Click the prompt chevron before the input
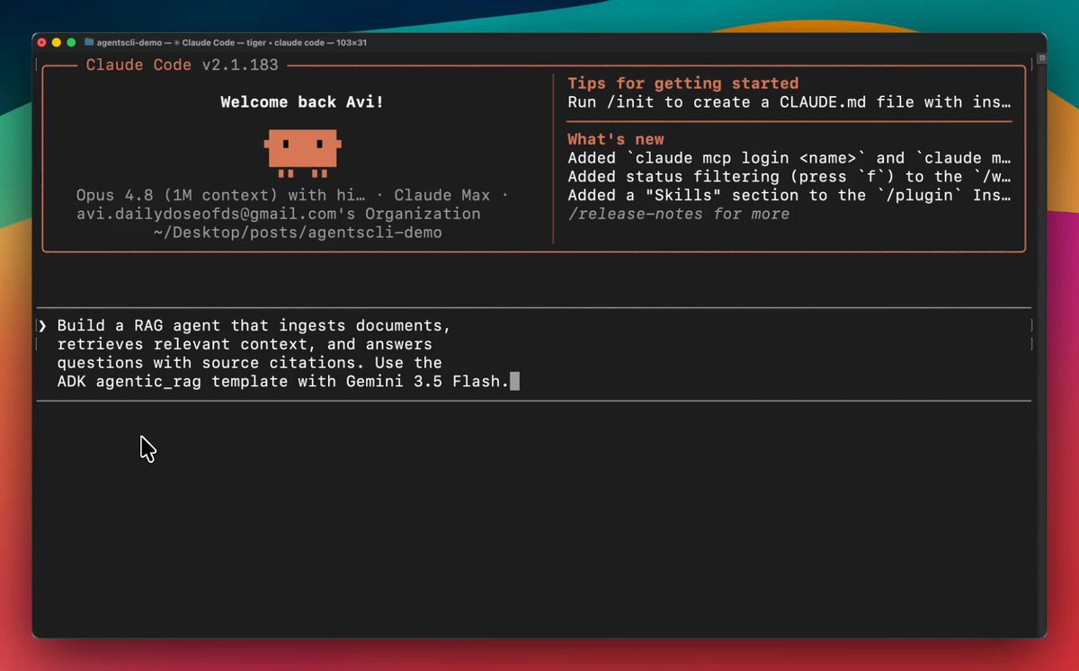1079x671 pixels. pyautogui.click(x=42, y=325)
